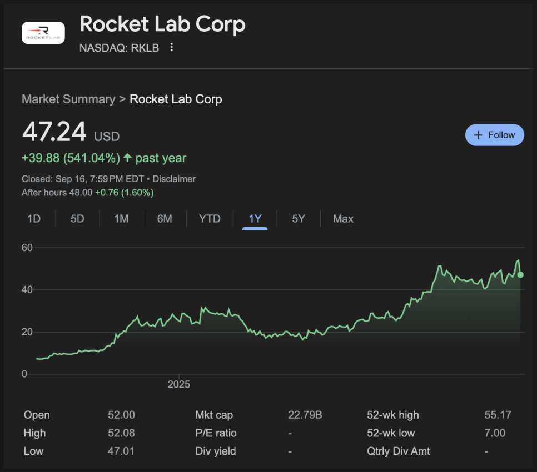Screen dimensions: 537x472
Task: Click the Open value 52.00
Action: [x=121, y=415]
